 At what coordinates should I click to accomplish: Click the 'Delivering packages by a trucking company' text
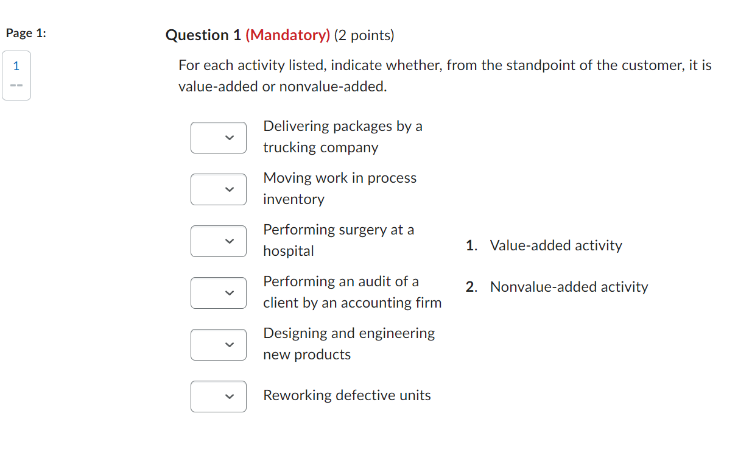[x=342, y=136]
